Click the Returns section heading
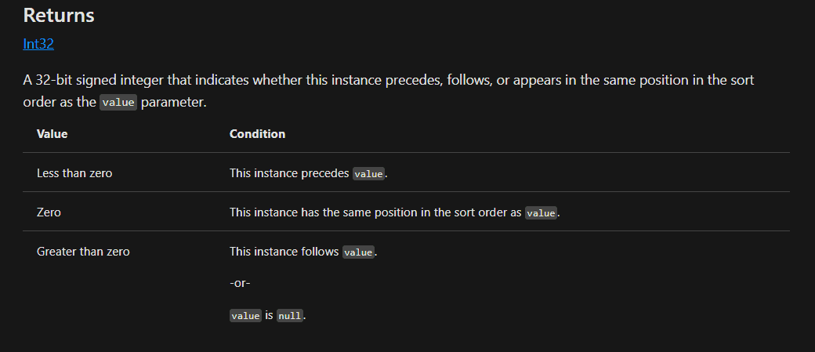Viewport: 815px width, 352px height. pos(59,15)
